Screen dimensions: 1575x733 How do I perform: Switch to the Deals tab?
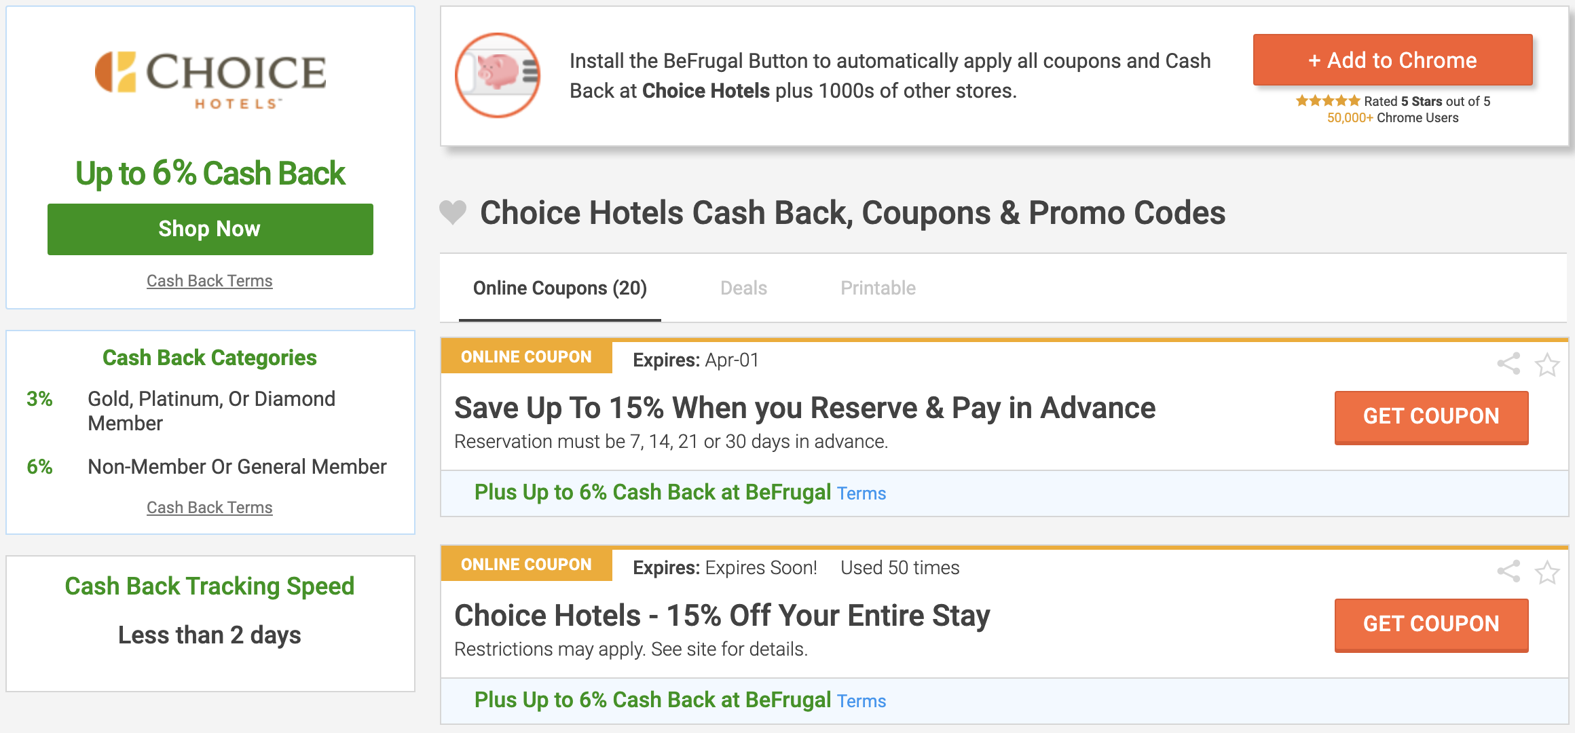pyautogui.click(x=743, y=288)
